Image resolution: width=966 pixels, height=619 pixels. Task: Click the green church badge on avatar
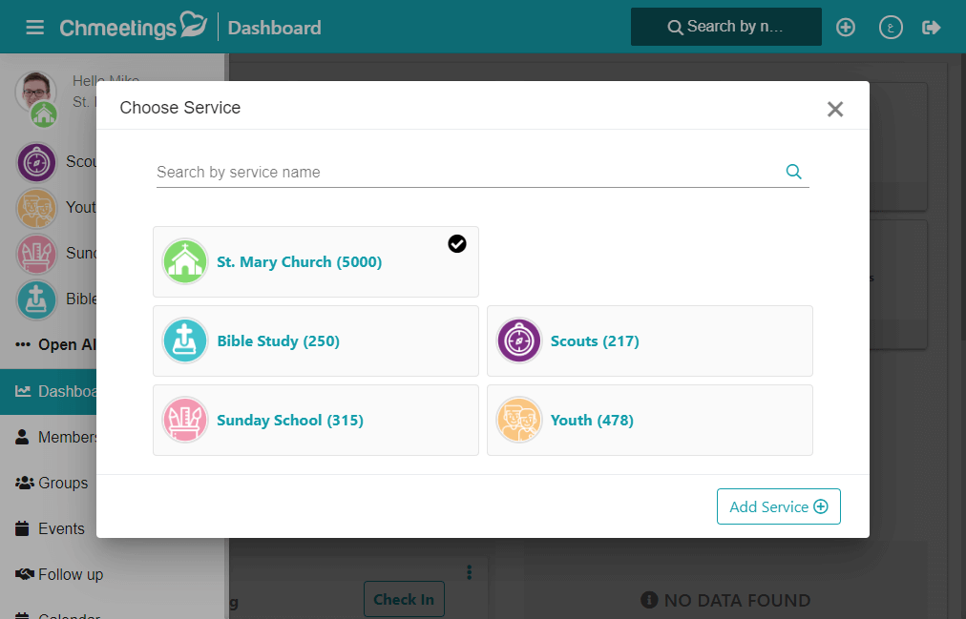click(x=44, y=114)
